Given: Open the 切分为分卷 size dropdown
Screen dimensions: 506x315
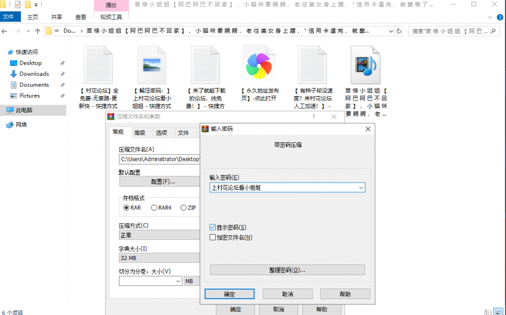Looking at the screenshot, I should point(176,281).
